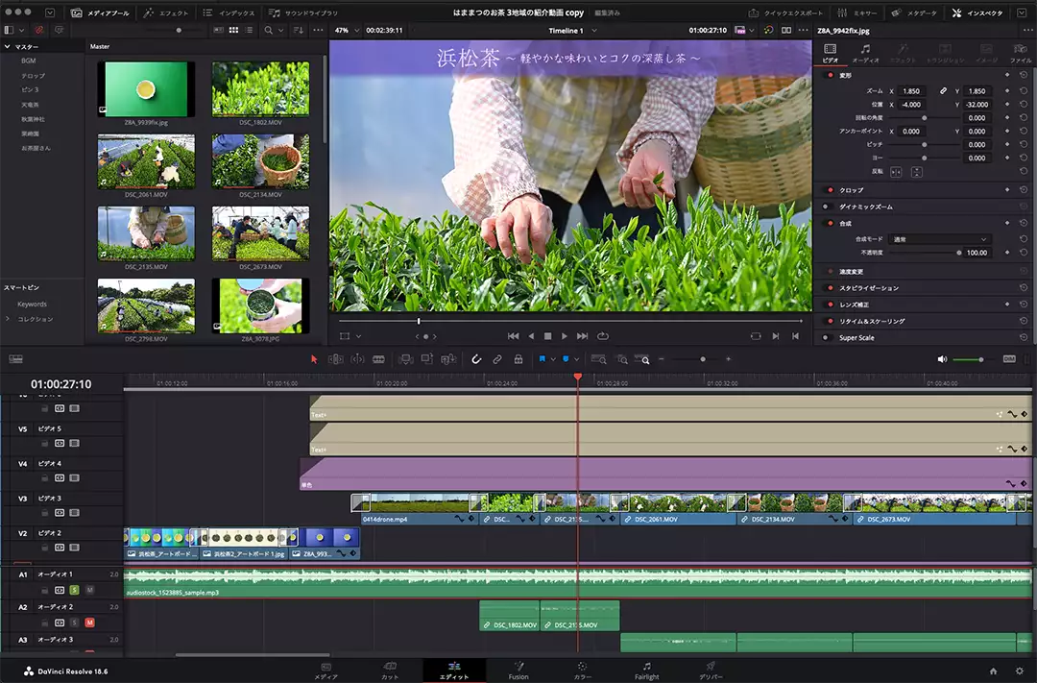Click the link/unlink clips chain icon
Image resolution: width=1037 pixels, height=683 pixels.
pos(497,359)
